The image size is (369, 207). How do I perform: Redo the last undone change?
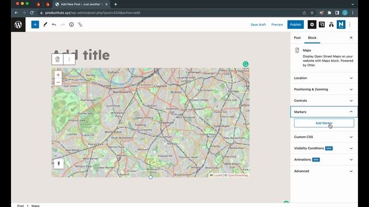coord(63,24)
